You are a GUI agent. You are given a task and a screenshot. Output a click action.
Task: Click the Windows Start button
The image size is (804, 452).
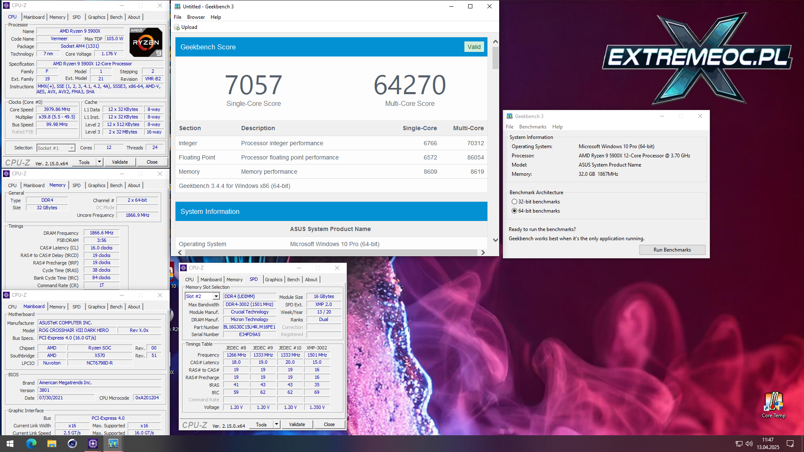10,444
